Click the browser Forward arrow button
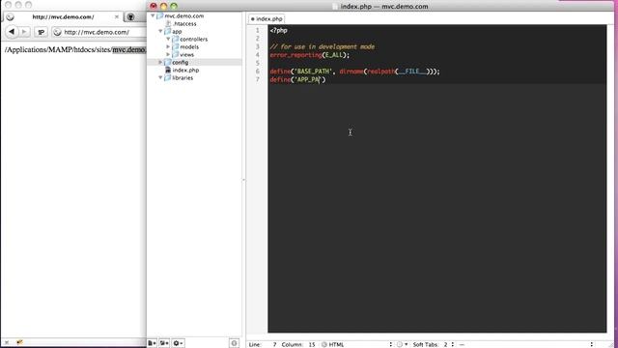618x348 pixels. 24,32
